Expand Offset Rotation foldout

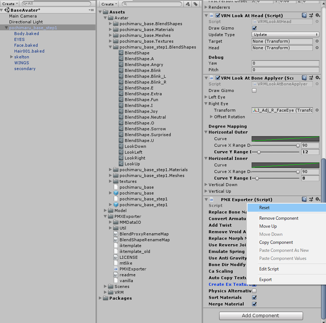(x=211, y=116)
